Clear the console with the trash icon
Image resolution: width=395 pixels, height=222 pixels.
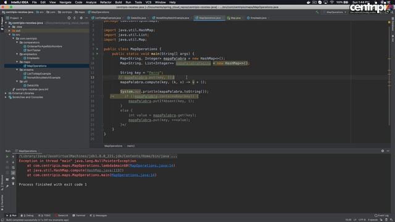[x=13, y=184]
